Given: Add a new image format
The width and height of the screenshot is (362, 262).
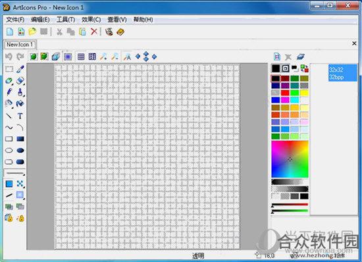Looking at the screenshot, I should 277,57.
